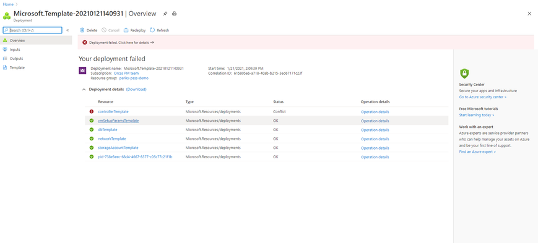Close the deployment overview blade

tap(529, 14)
